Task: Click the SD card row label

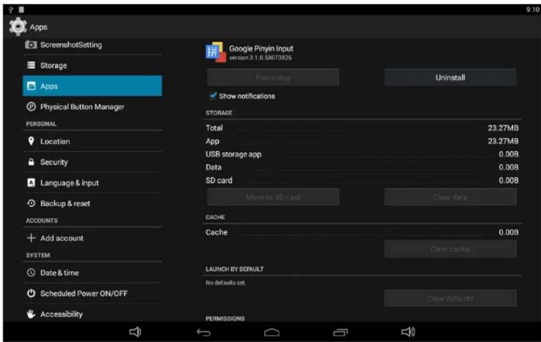Action: click(219, 181)
